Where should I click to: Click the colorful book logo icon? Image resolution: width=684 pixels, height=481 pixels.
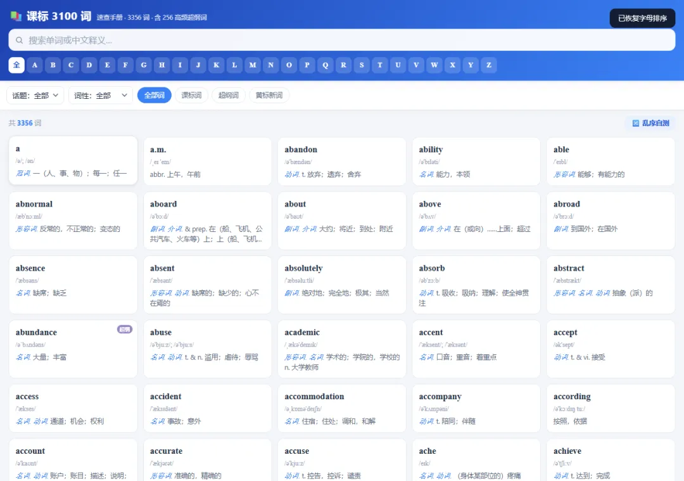[16, 16]
